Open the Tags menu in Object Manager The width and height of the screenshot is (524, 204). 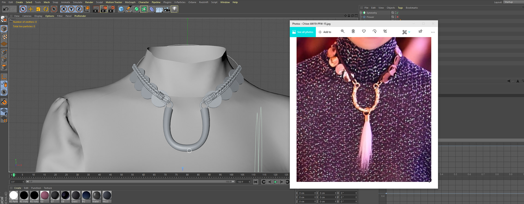(400, 8)
